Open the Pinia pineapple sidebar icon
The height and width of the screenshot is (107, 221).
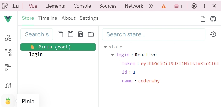click(8, 101)
